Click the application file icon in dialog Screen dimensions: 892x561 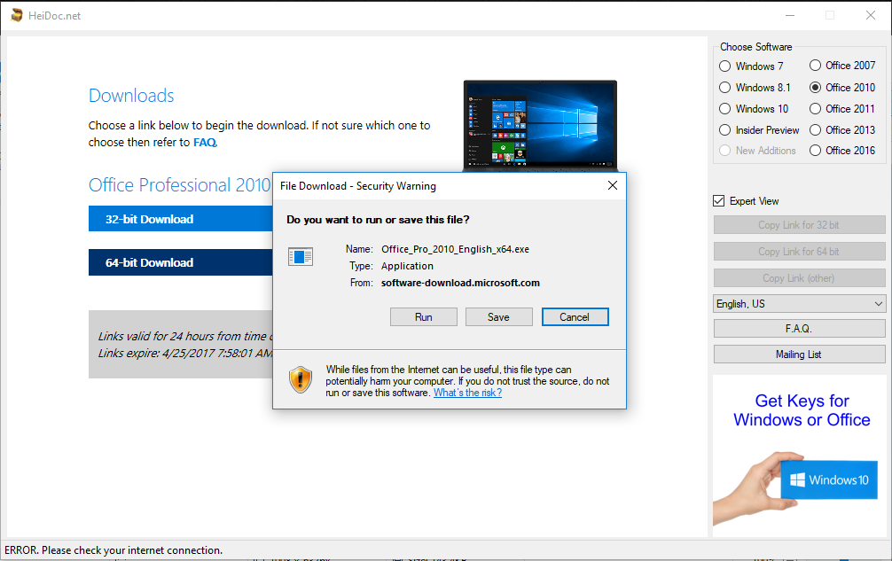point(301,256)
